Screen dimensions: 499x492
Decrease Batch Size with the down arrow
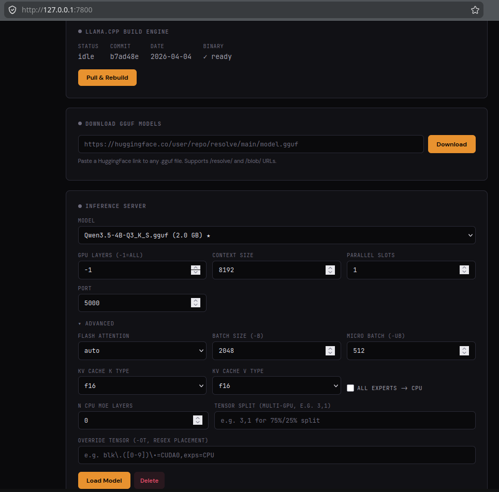(x=330, y=353)
